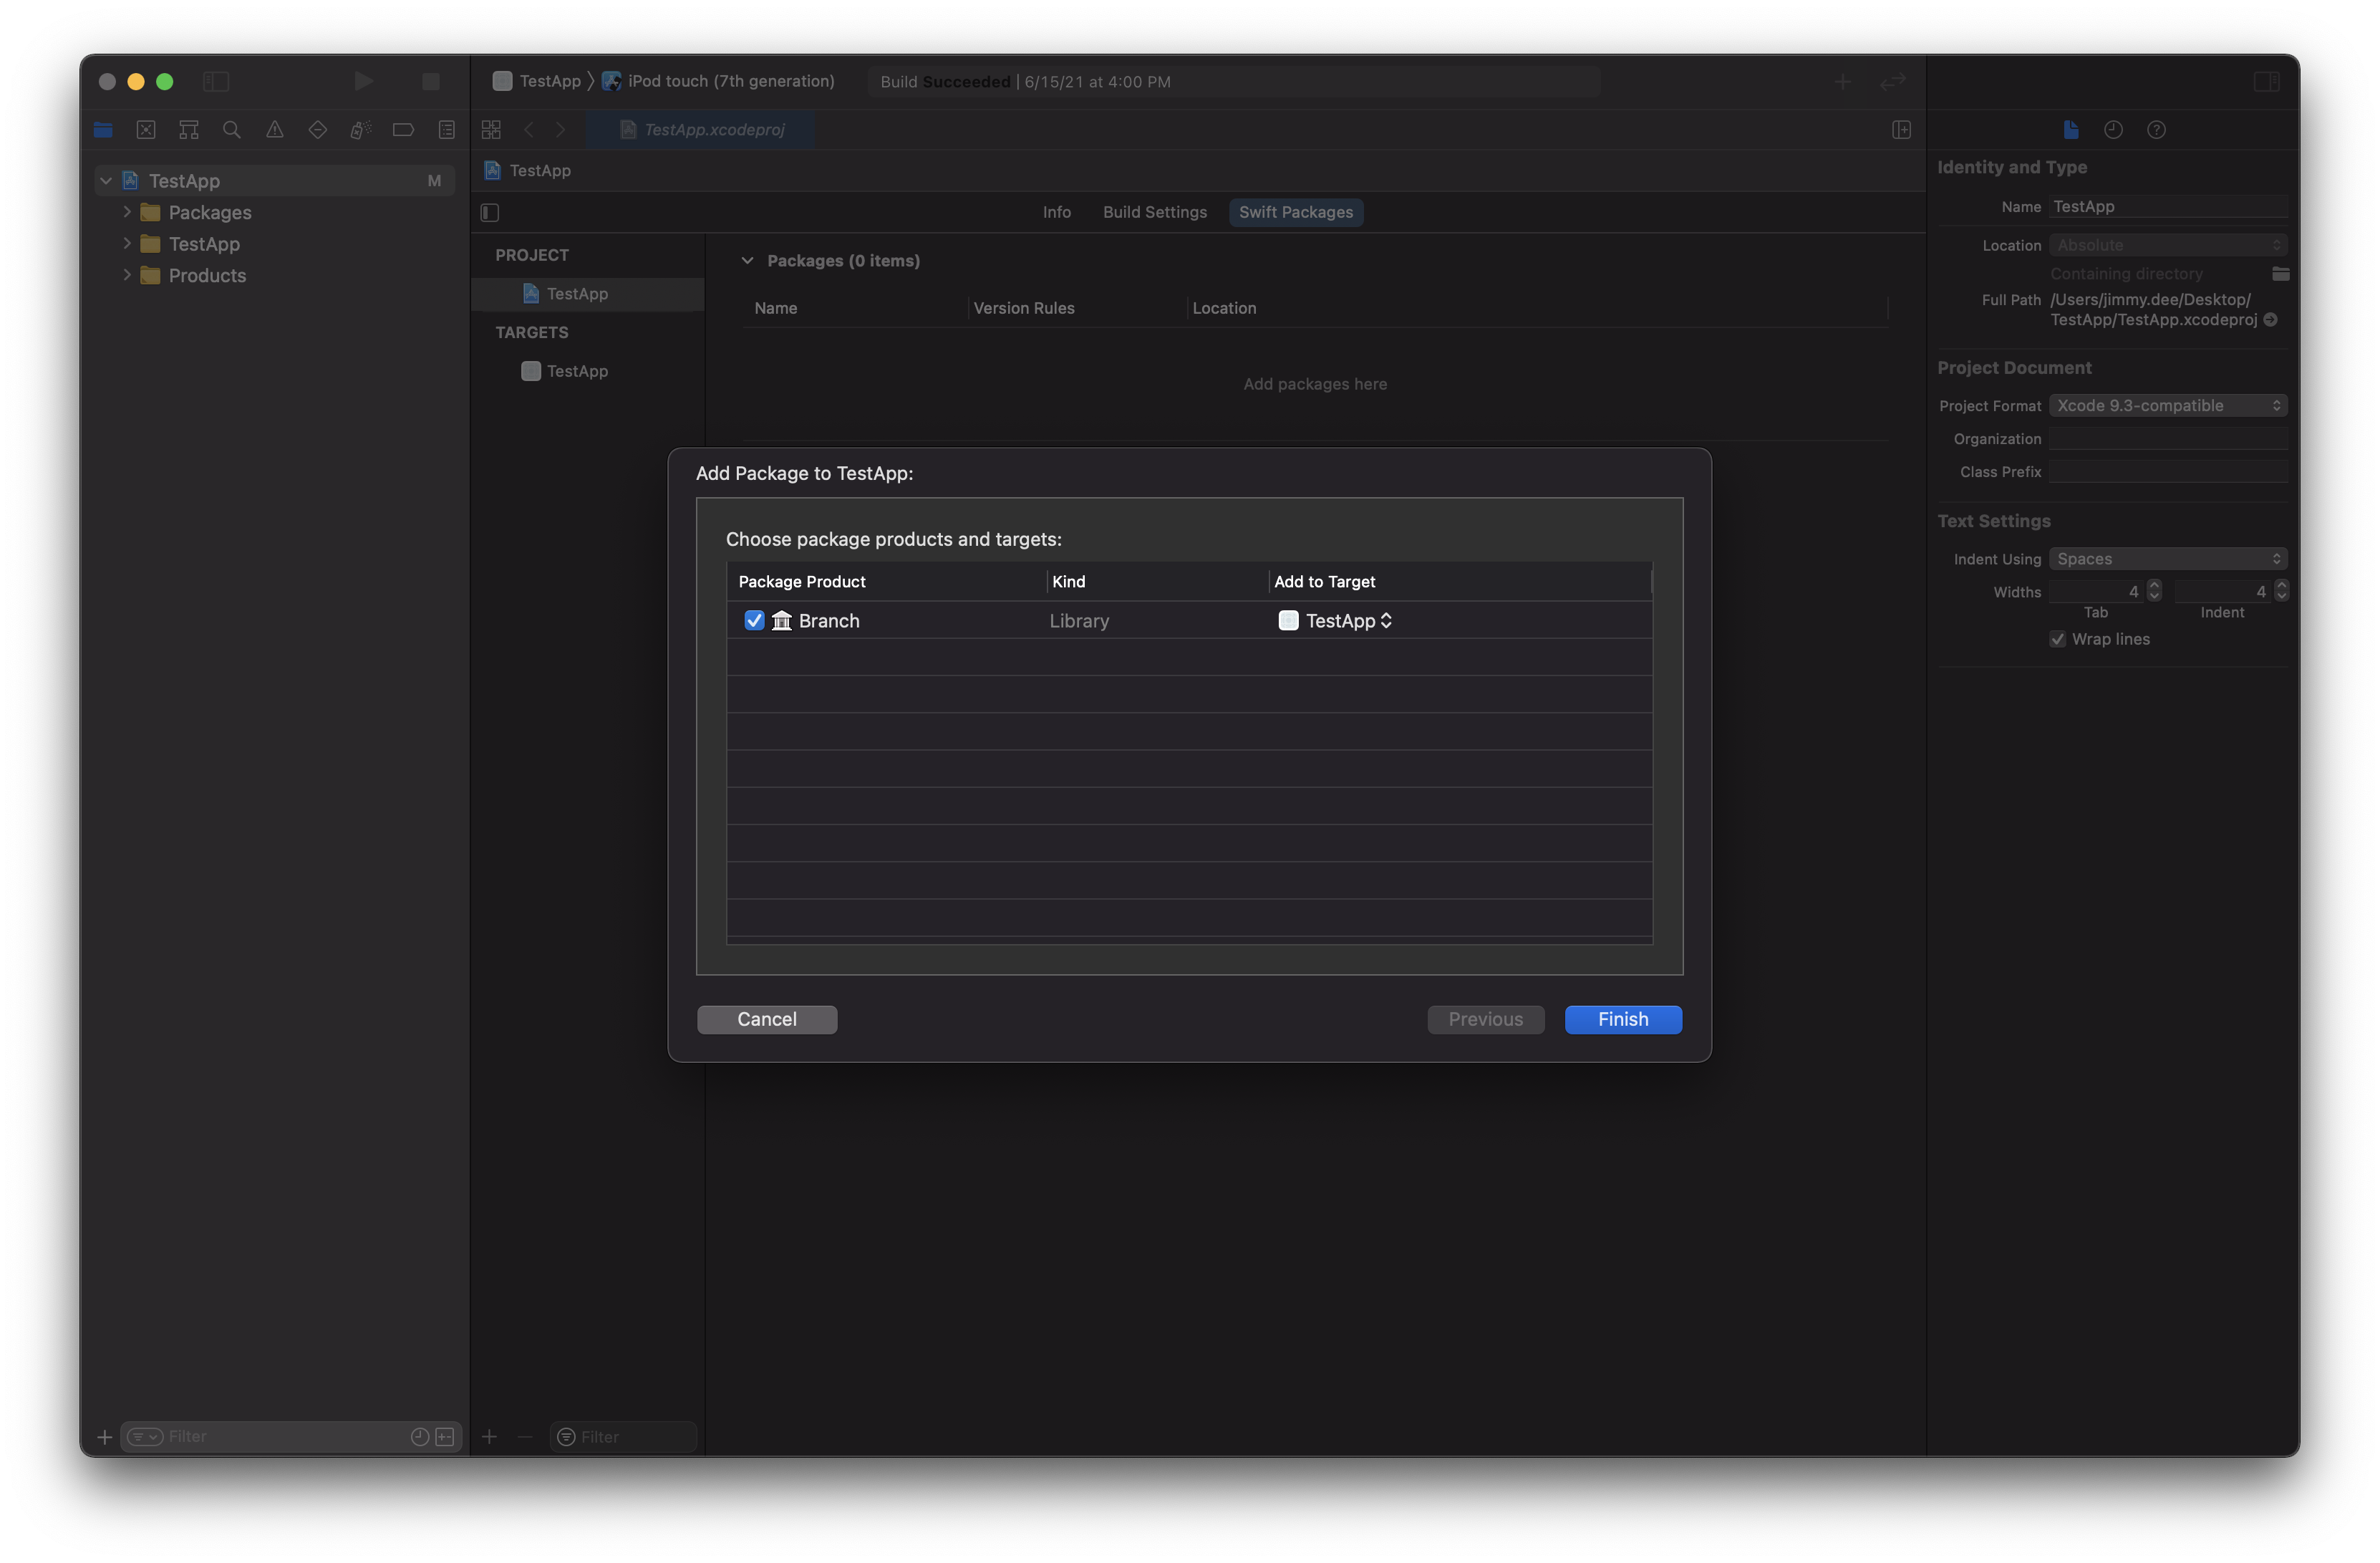Open the Symbol navigator icon
Screen dimensions: 2380x1563
pos(189,130)
